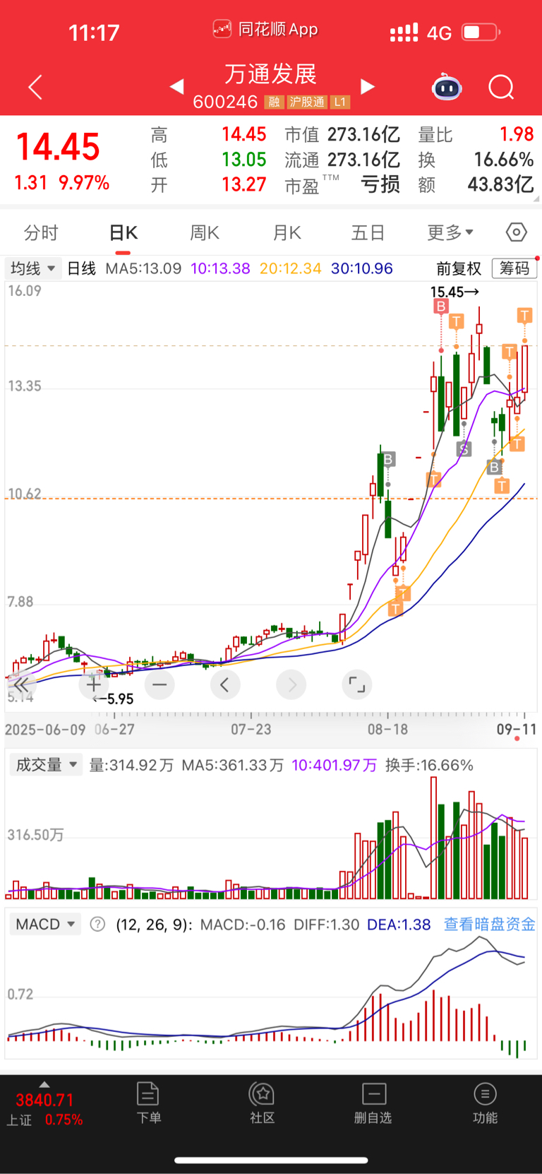
Task: Select the 月K tab
Action: [x=287, y=232]
